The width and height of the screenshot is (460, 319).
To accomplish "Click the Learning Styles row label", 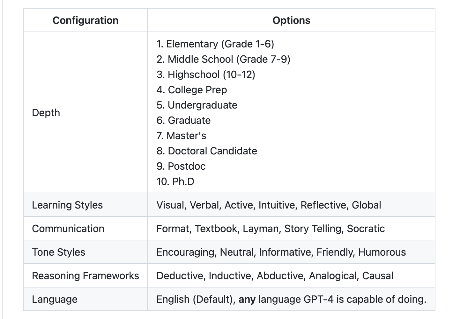I will coord(67,205).
